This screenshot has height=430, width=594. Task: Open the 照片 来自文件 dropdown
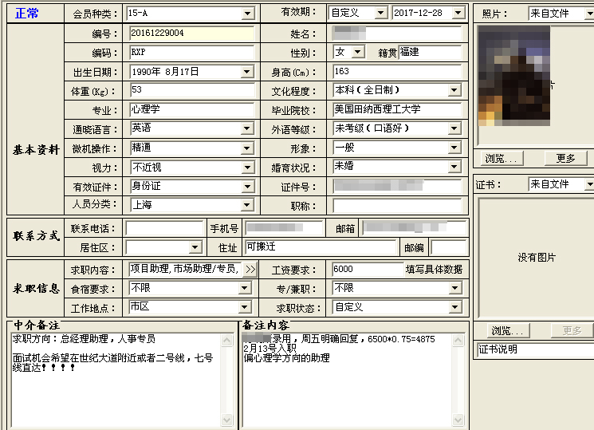(x=589, y=14)
